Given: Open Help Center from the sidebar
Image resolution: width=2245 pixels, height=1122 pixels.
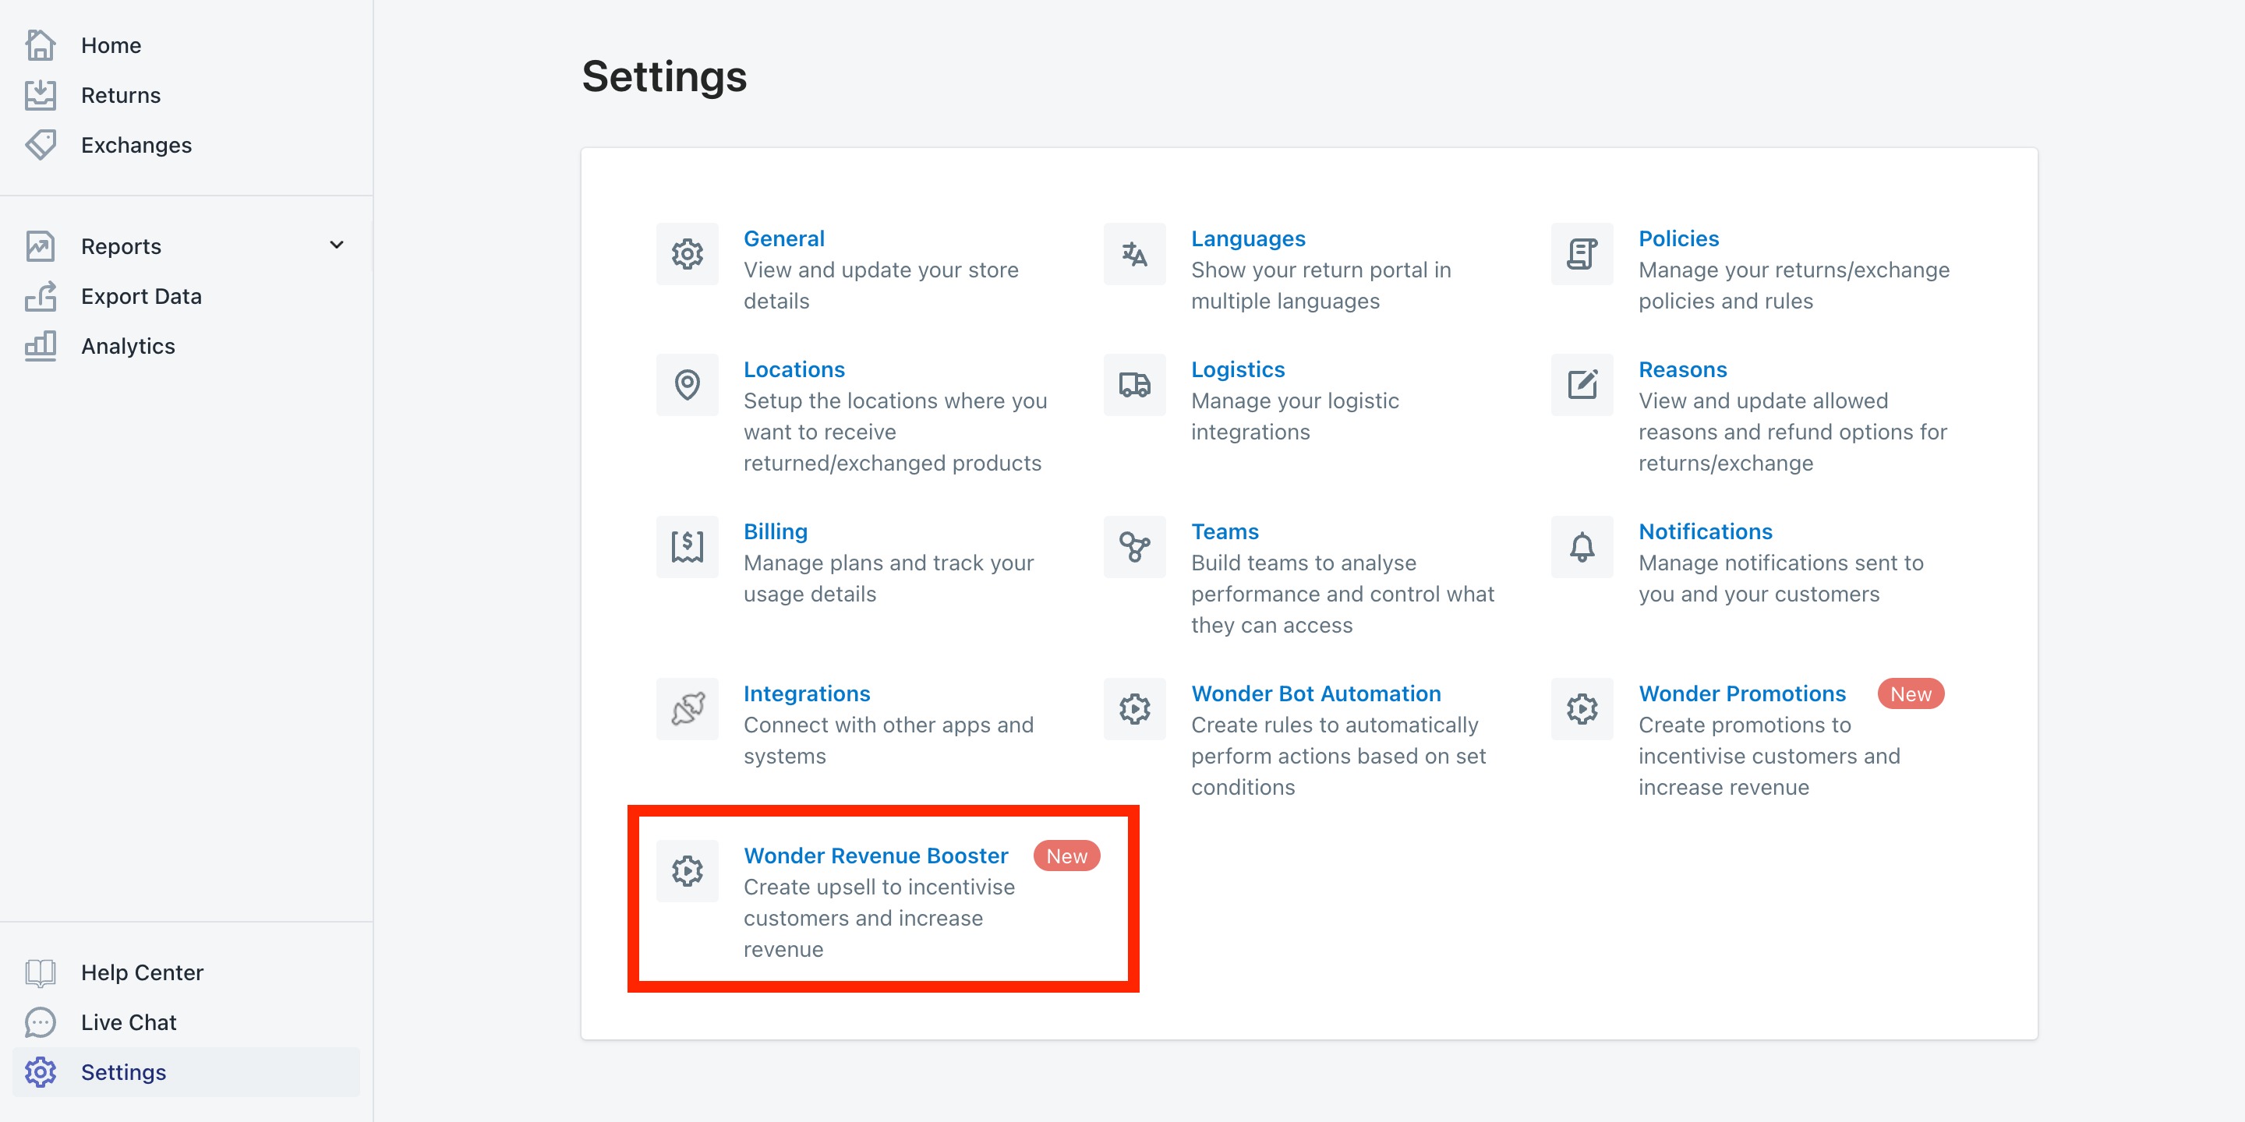Looking at the screenshot, I should coord(141,972).
